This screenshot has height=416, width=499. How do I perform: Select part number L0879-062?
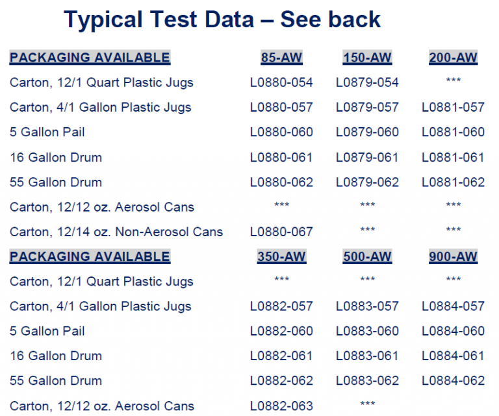367,182
